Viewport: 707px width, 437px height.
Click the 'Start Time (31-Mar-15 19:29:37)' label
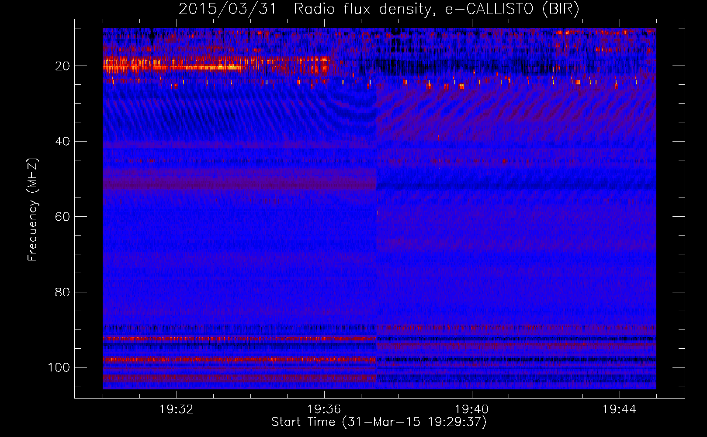coord(379,422)
